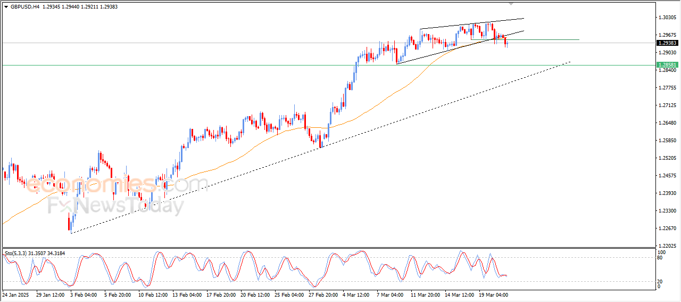This screenshot has height=302, width=681.
Task: Click the 10 Feb 12:00 time label
Action: tap(153, 294)
